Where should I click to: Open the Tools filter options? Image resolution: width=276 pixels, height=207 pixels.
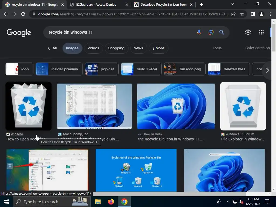(217, 48)
